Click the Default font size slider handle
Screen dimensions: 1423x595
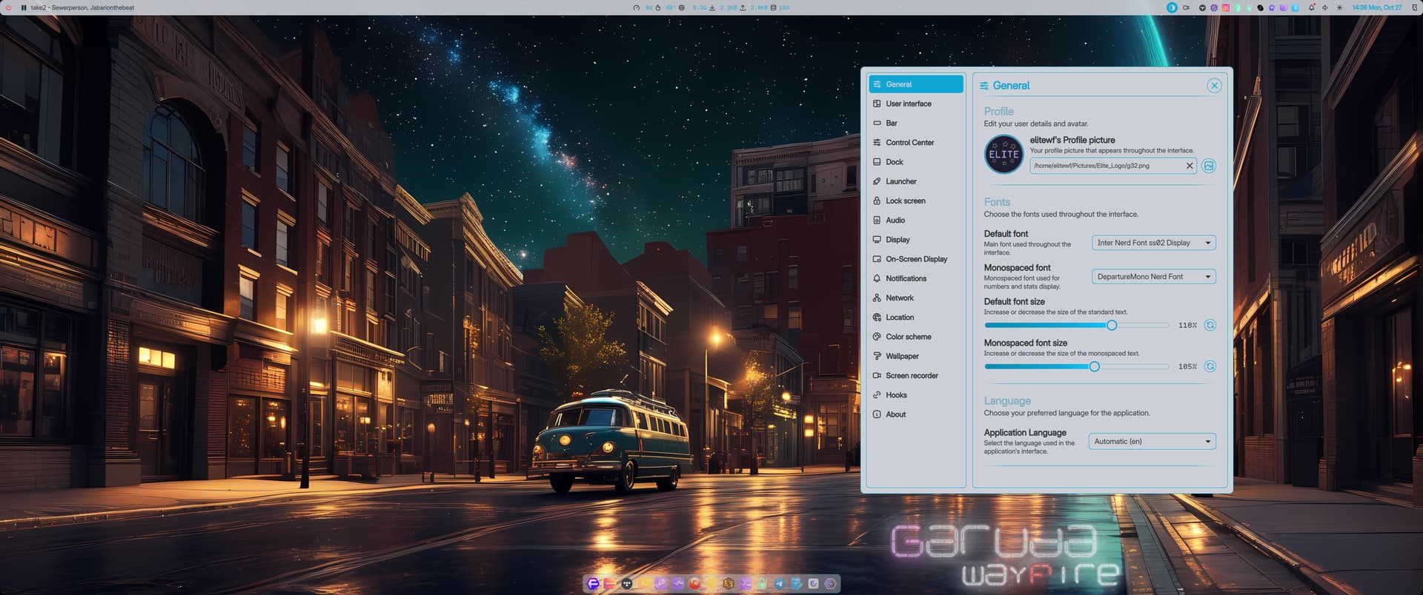1111,326
